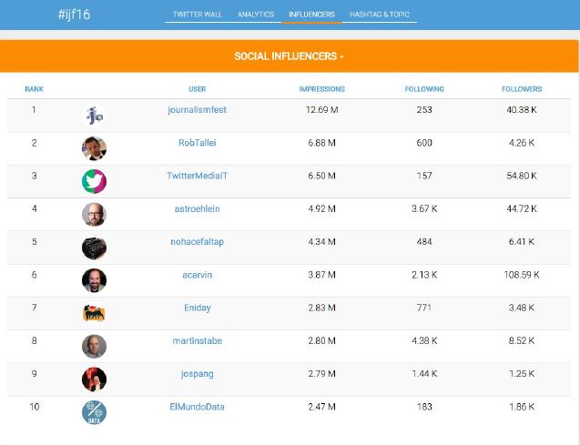The image size is (580, 445).
Task: Select the 1.86 K followers value
Action: pyautogui.click(x=522, y=407)
